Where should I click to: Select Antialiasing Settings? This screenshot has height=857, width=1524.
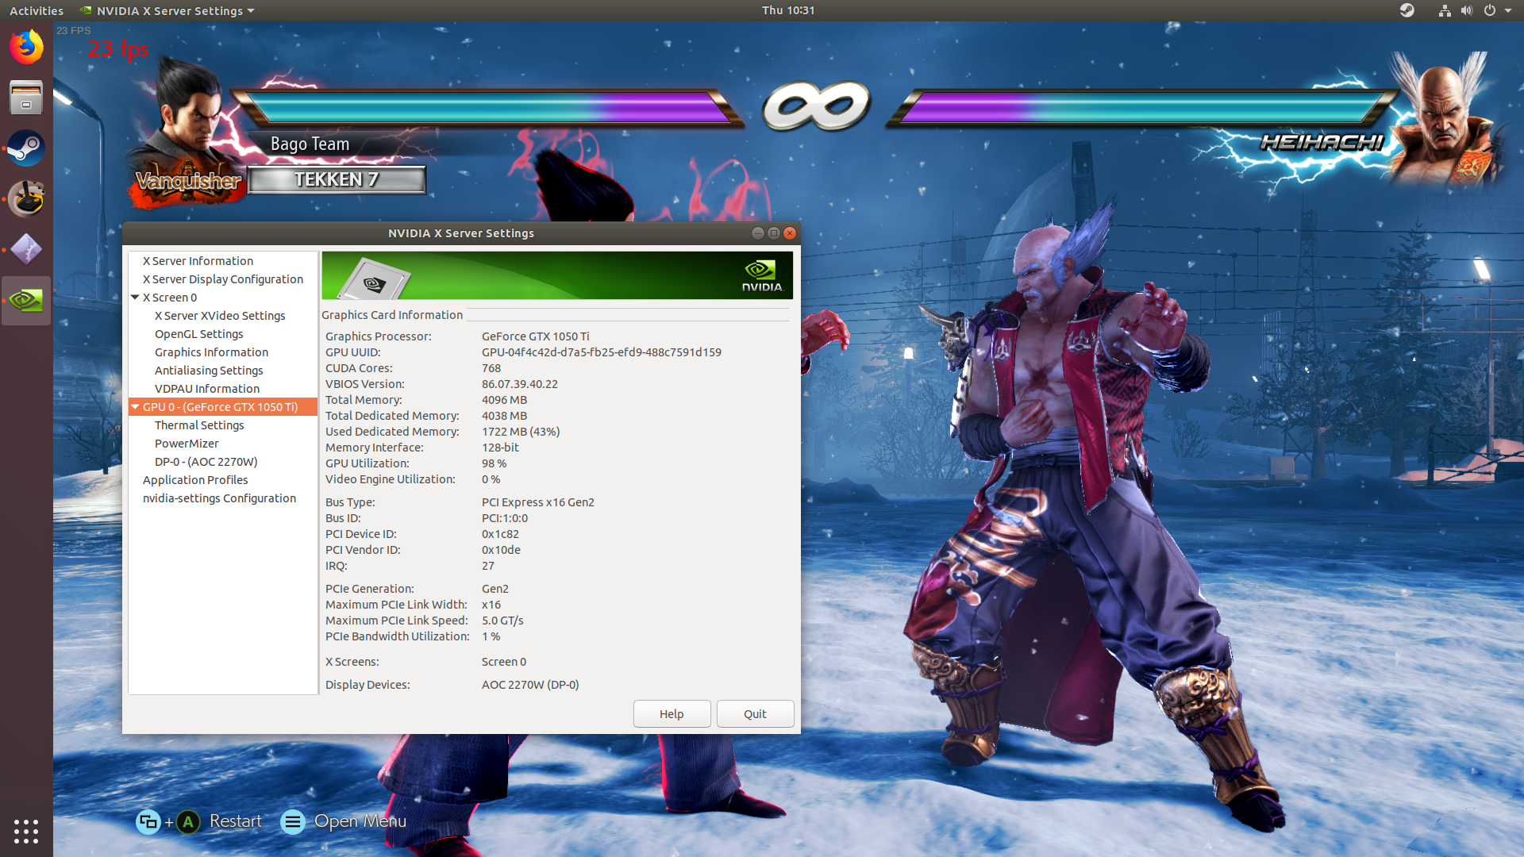209,371
